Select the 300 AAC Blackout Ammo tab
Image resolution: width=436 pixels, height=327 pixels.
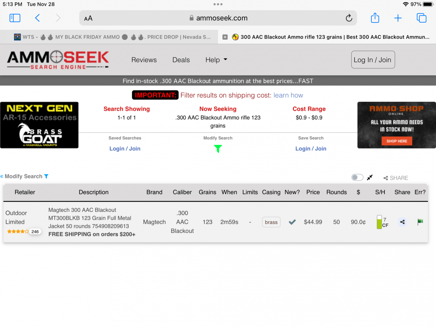(x=327, y=37)
